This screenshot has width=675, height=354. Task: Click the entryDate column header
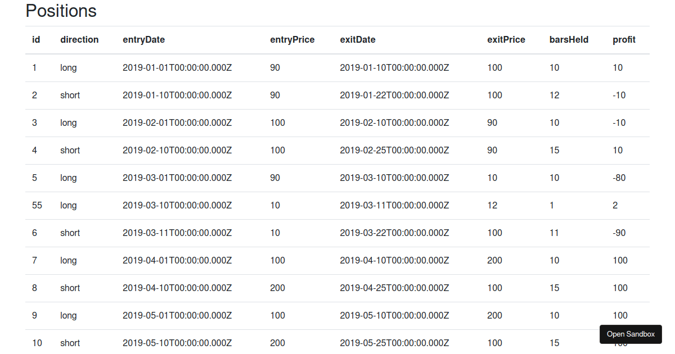[x=143, y=40]
